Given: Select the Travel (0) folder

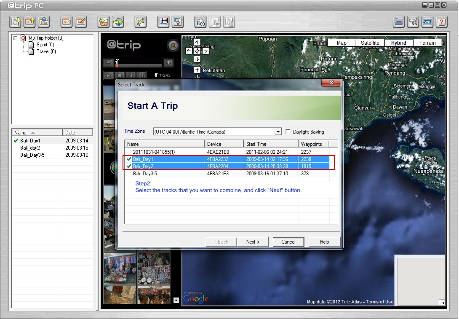Looking at the screenshot, I should tap(46, 51).
